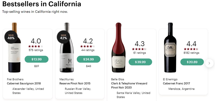Click the $13.99 price button
The image size is (215, 101).
pyautogui.click(x=37, y=59)
